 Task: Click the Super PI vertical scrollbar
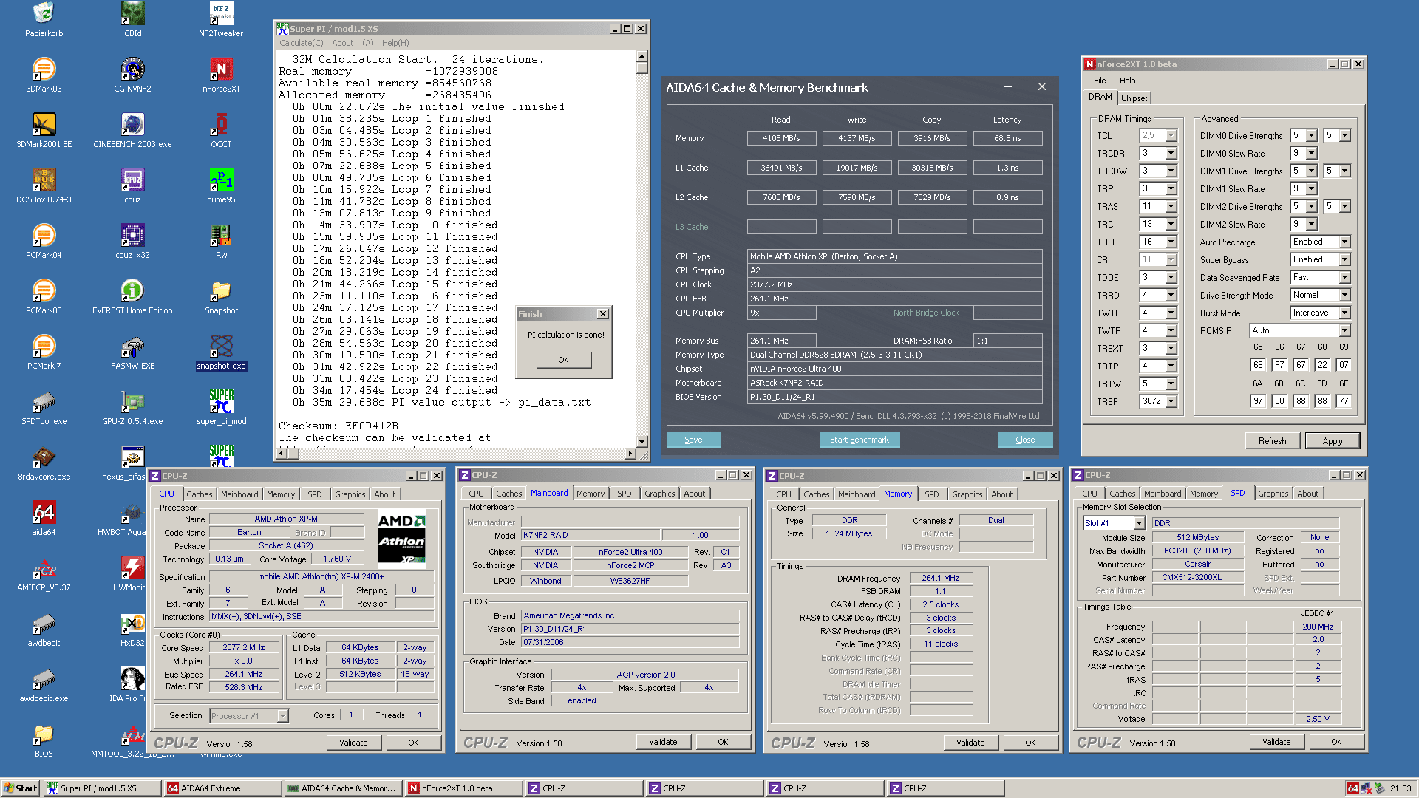point(642,248)
